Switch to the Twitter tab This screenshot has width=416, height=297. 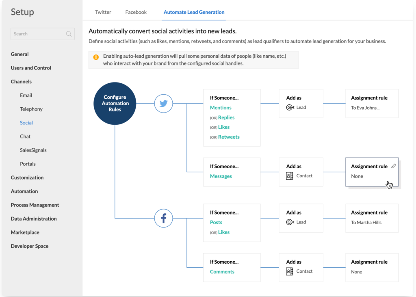pos(103,12)
